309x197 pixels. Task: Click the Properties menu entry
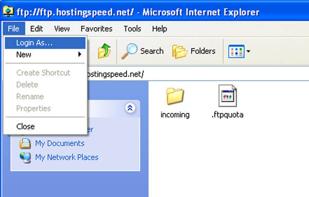click(x=45, y=108)
